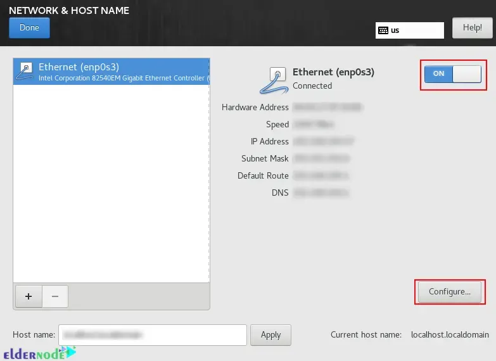Apply the host name
The height and width of the screenshot is (361, 496).
[x=270, y=334]
